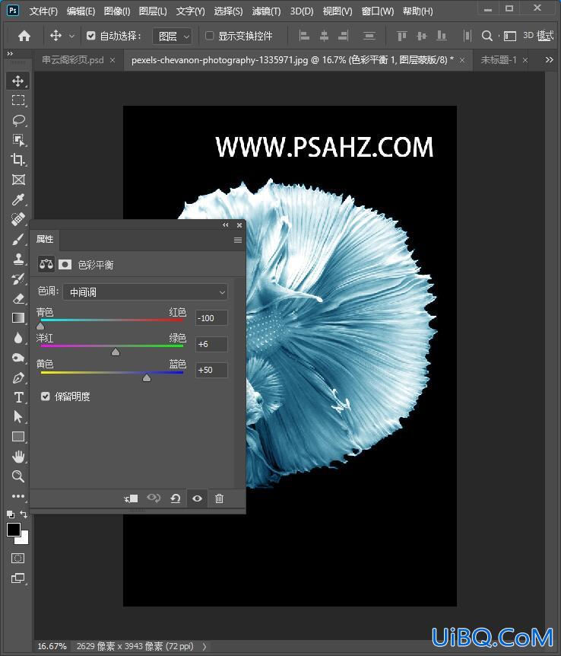Change the screen mode

click(17, 578)
